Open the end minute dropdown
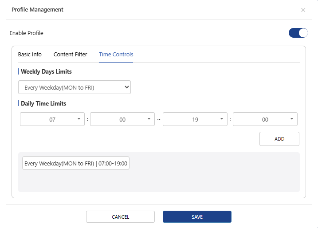Screen dimensions: 318x228 (x=265, y=119)
